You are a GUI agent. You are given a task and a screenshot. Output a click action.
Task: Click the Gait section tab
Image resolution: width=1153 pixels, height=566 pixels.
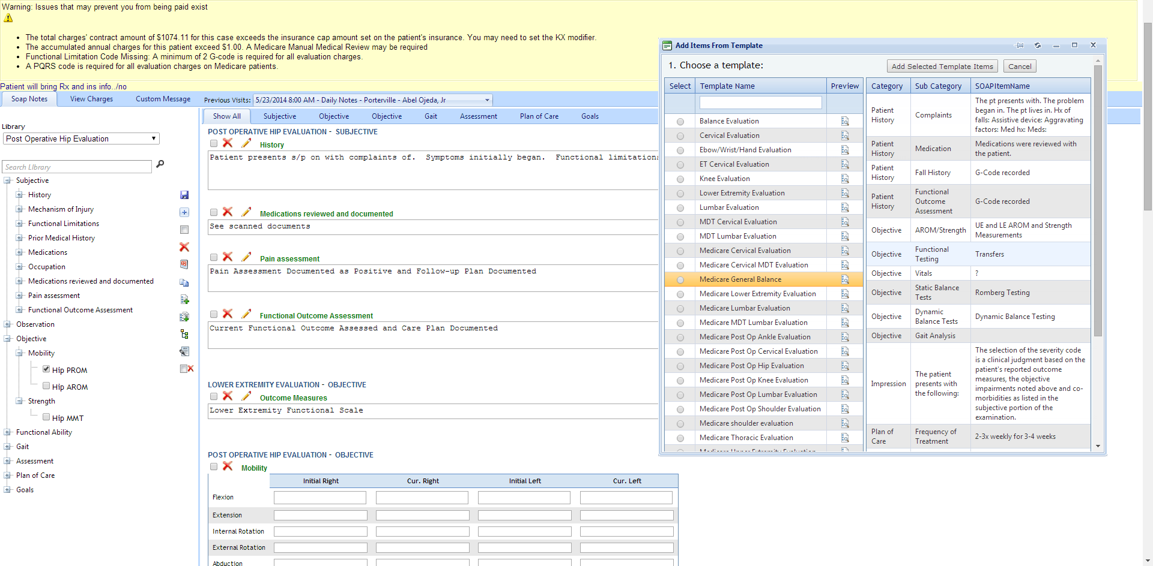coord(431,116)
